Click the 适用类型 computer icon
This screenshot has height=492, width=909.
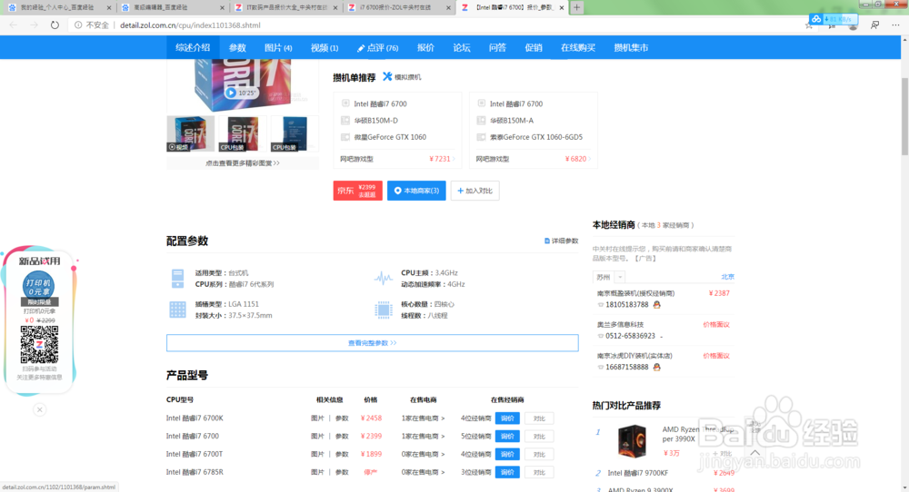click(x=177, y=279)
